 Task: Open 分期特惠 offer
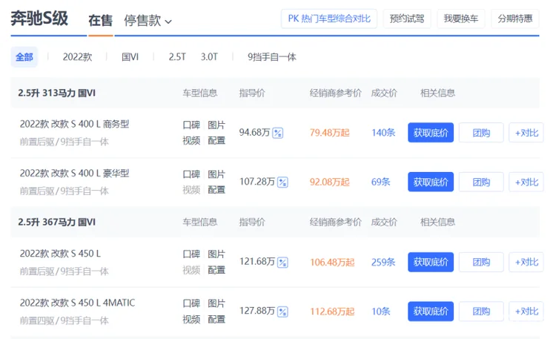click(515, 19)
